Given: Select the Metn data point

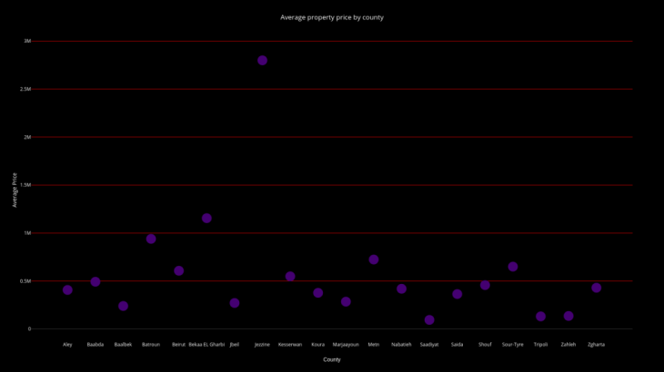Looking at the screenshot, I should [373, 259].
